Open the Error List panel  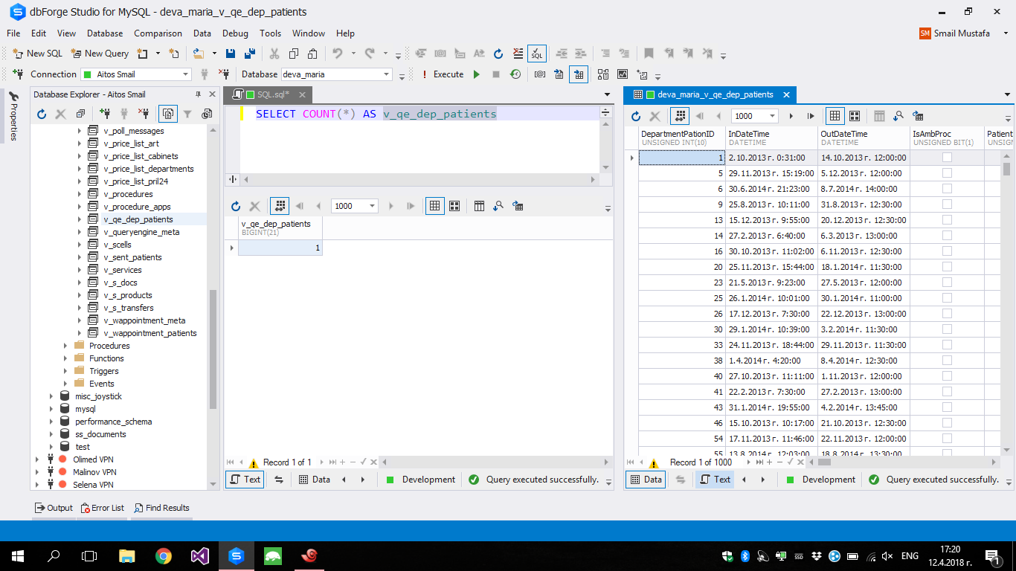click(103, 508)
